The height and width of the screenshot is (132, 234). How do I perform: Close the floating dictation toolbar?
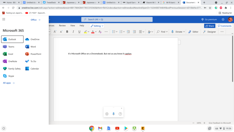121,108
